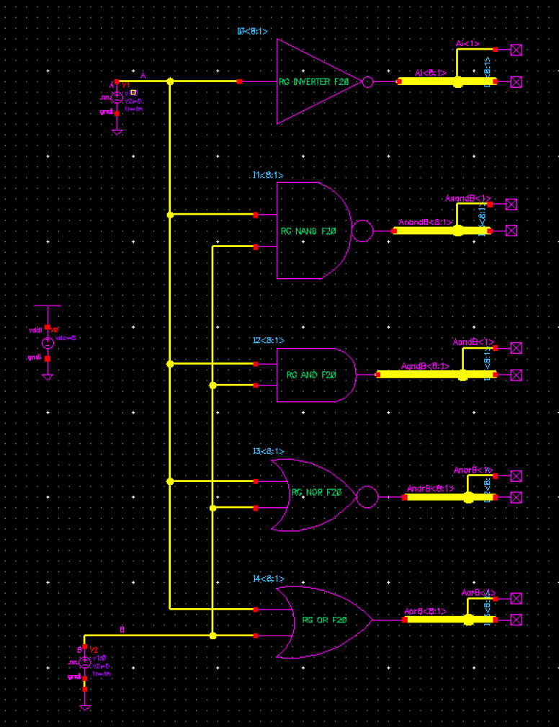Select the RG OR F20 gate symbol
The width and height of the screenshot is (559, 727).
(324, 623)
